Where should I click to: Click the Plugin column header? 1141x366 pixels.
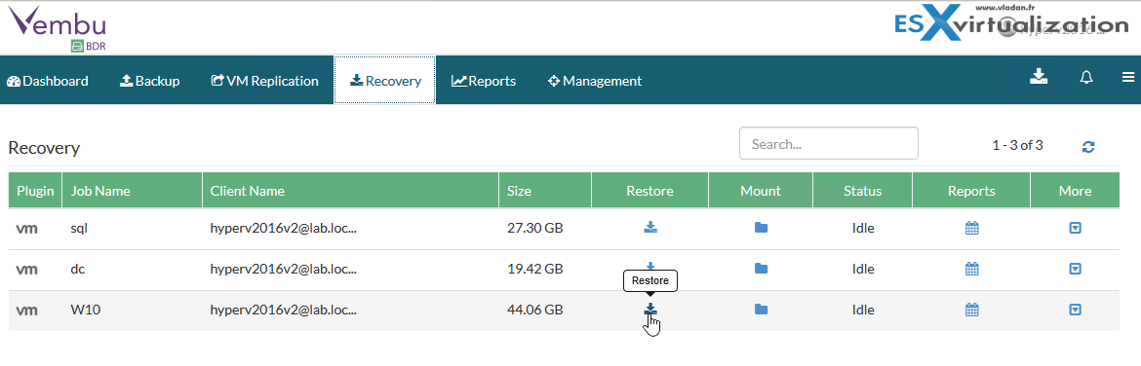tap(36, 191)
